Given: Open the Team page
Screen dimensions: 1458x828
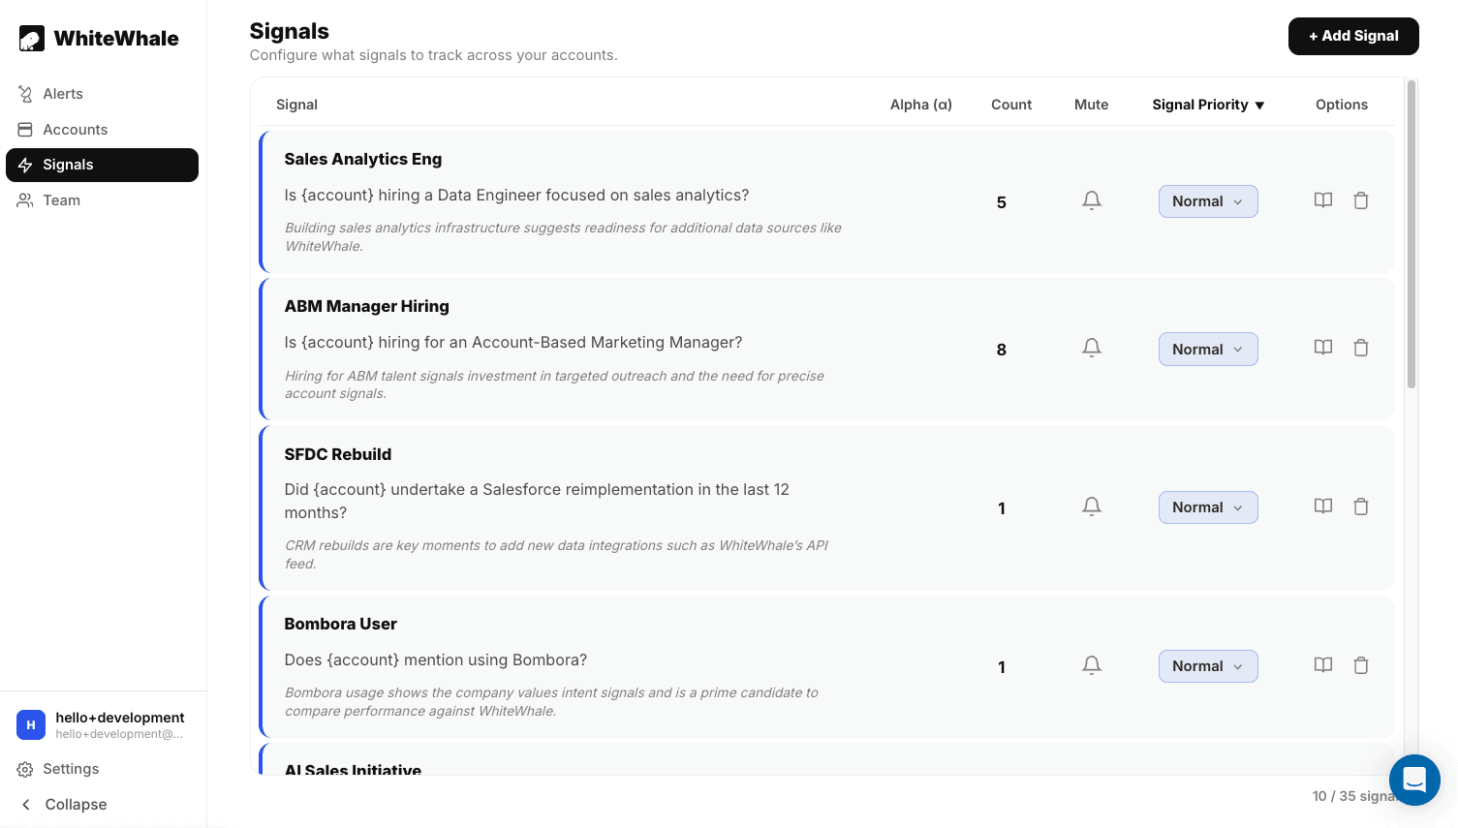Looking at the screenshot, I should pyautogui.click(x=102, y=200).
